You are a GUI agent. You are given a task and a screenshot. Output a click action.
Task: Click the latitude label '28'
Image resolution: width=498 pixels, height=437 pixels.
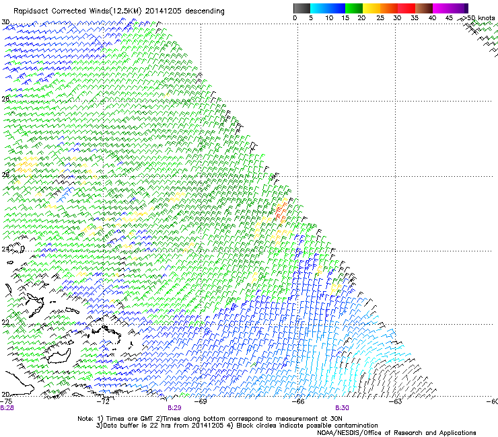point(5,99)
